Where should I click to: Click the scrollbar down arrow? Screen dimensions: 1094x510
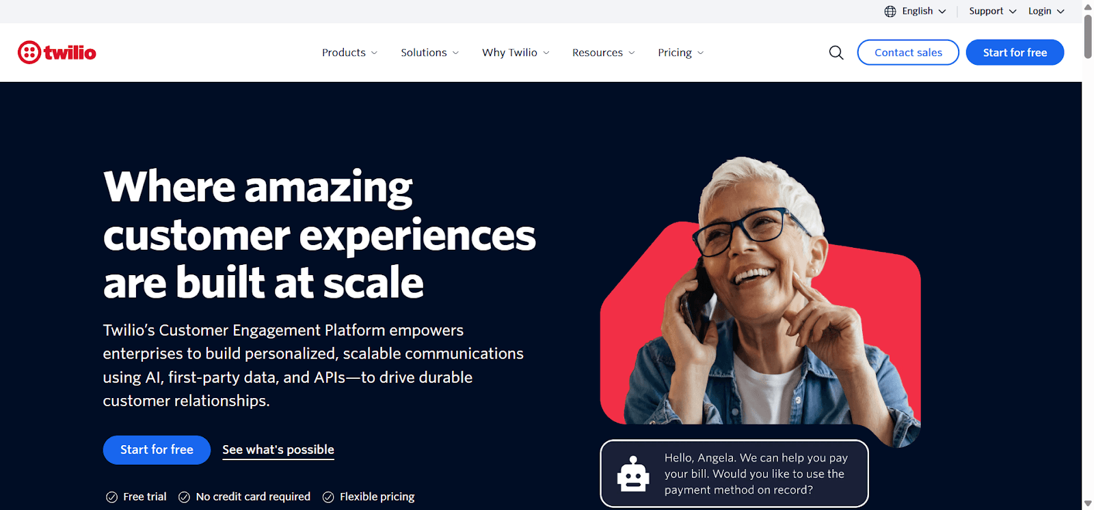[1088, 504]
